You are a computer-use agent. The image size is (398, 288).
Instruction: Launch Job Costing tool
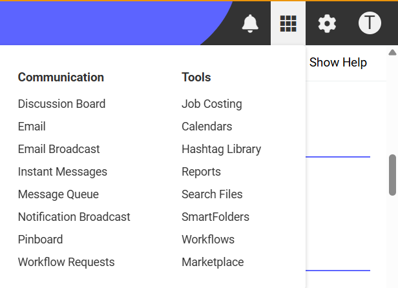tap(212, 104)
